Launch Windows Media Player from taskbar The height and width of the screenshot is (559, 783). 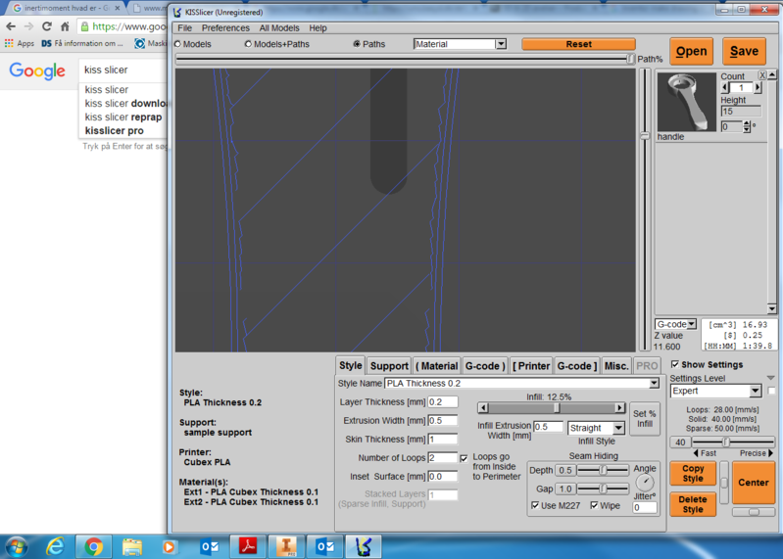(170, 547)
